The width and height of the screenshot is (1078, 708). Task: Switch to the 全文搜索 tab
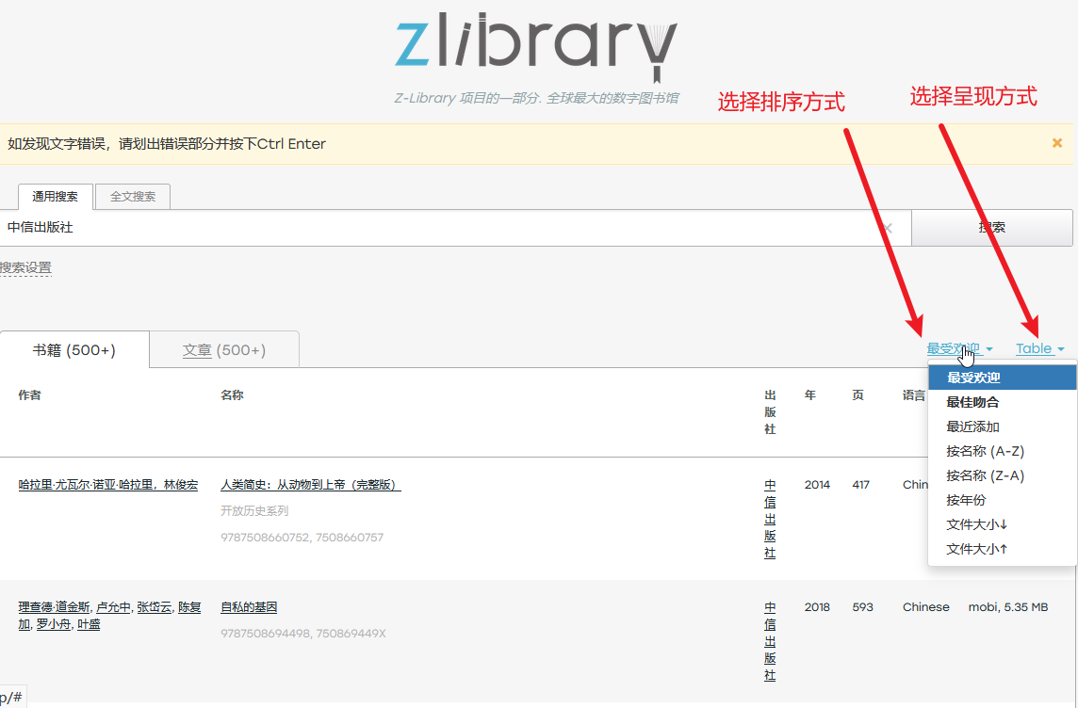(133, 197)
